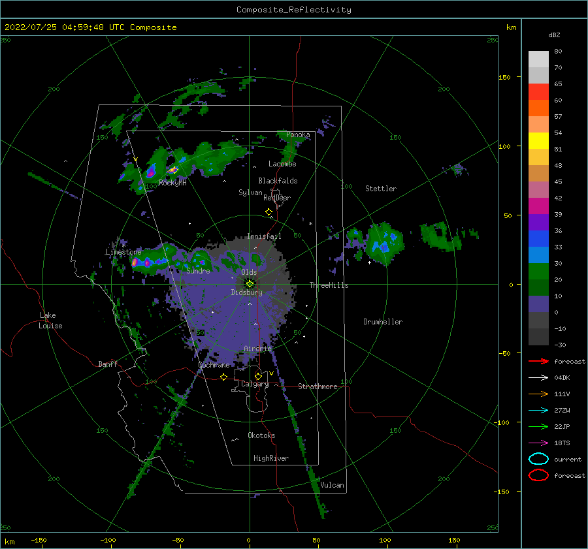Click the Lacombe town label

click(282, 164)
